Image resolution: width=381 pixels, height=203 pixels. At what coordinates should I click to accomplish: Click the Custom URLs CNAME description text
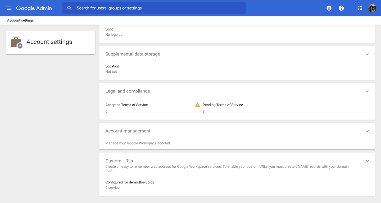(x=227, y=169)
